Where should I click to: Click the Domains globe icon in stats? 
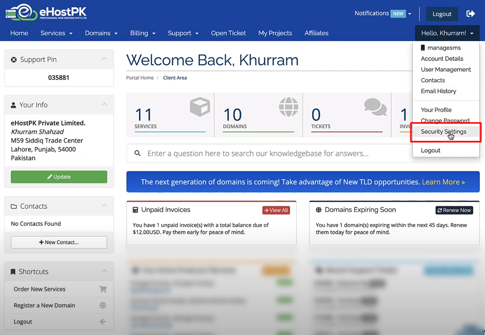coord(288,107)
